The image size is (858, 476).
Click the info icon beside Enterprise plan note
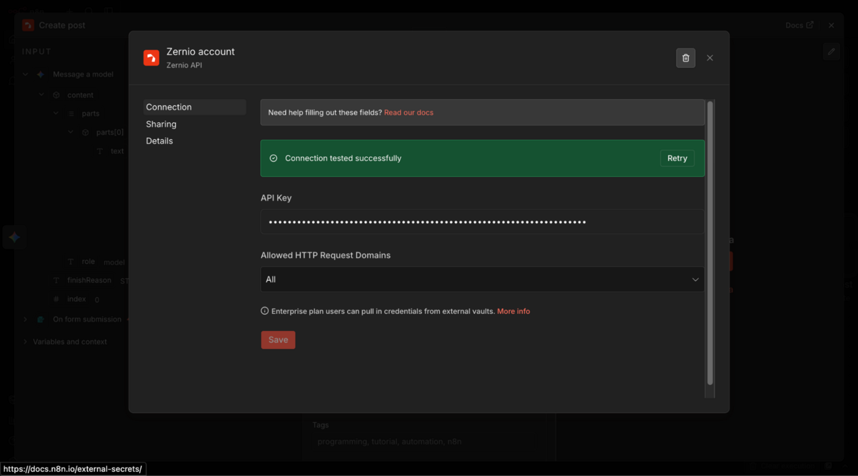tap(265, 311)
